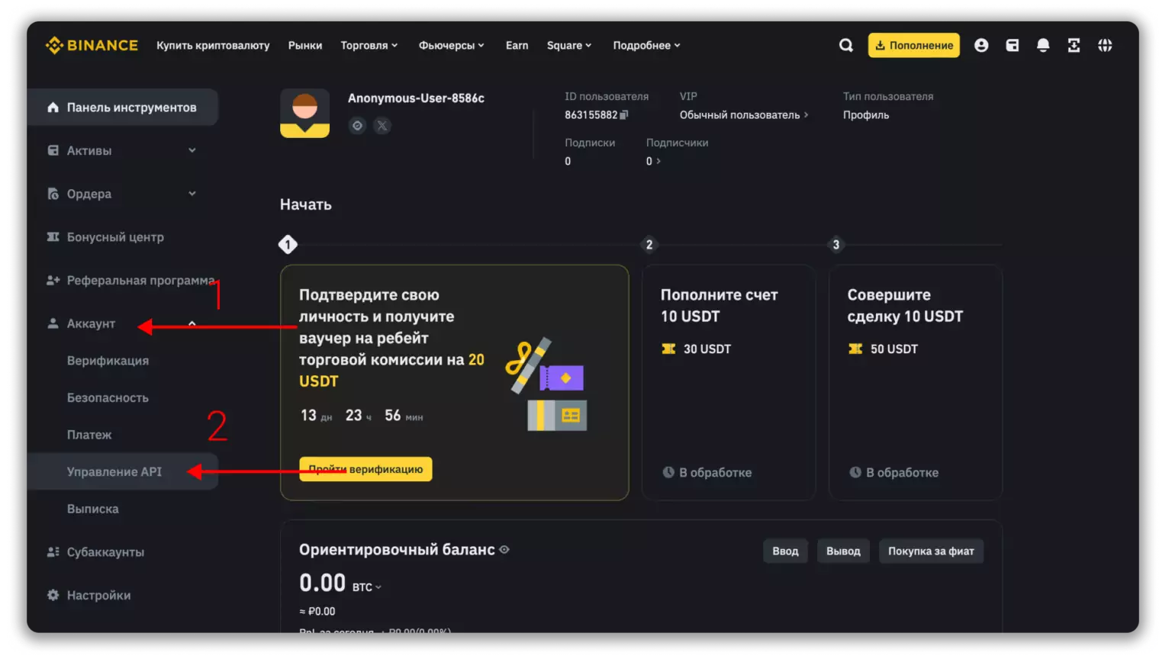Open the user profile icon in header

click(x=981, y=45)
